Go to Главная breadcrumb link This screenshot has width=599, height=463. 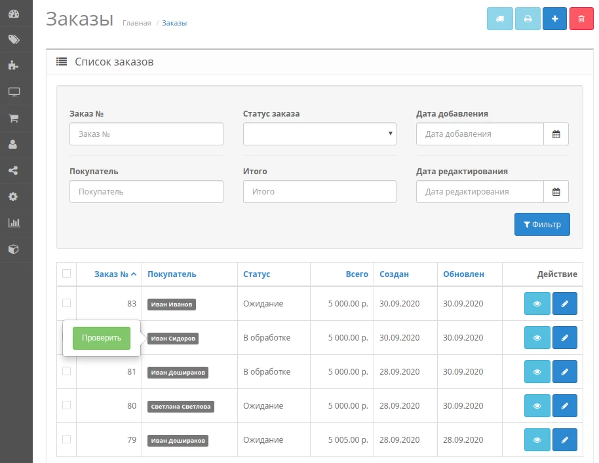137,23
